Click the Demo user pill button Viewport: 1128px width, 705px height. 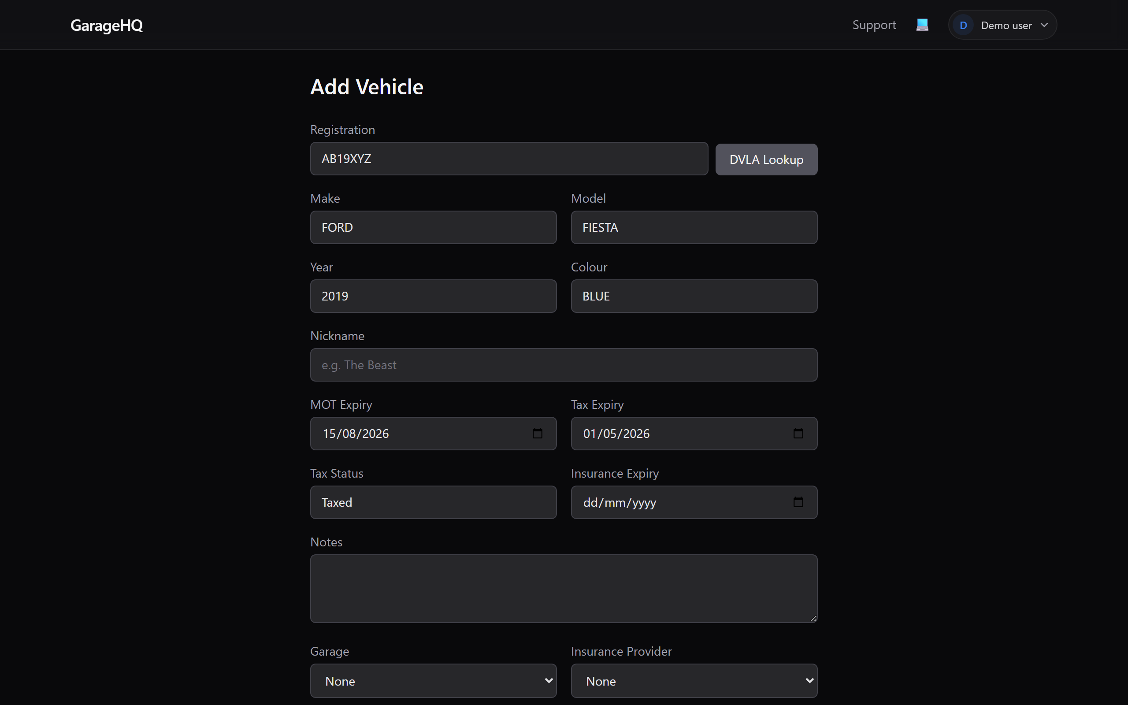(1002, 25)
